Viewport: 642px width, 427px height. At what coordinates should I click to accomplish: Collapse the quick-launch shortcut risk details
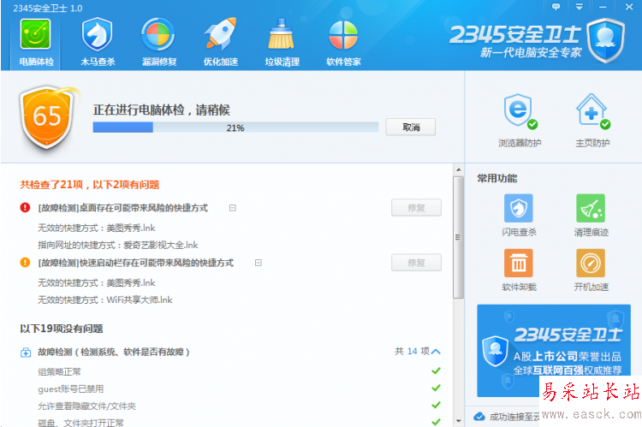(x=259, y=263)
